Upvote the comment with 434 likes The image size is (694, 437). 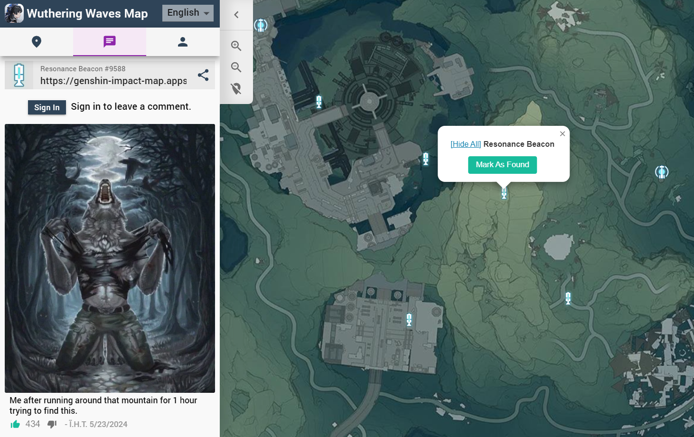point(15,424)
